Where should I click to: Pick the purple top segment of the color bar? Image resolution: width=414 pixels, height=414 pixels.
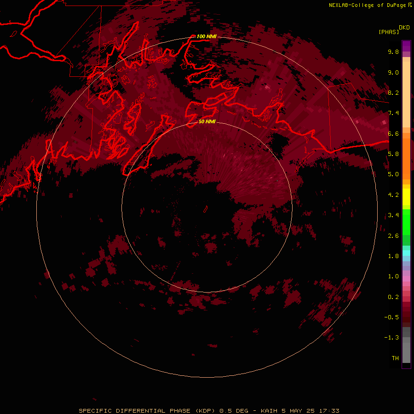coord(406,46)
